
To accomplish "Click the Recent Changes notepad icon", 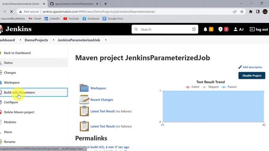I will (x=84, y=99).
